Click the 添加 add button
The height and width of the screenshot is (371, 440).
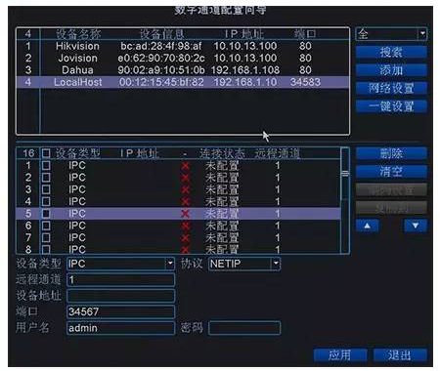tap(391, 70)
